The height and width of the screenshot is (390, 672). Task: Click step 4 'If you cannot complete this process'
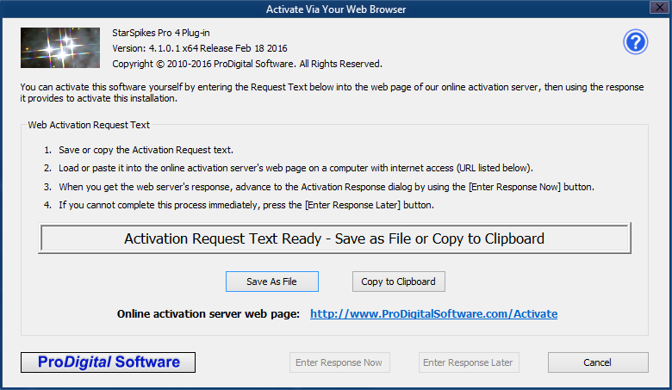[x=239, y=205]
